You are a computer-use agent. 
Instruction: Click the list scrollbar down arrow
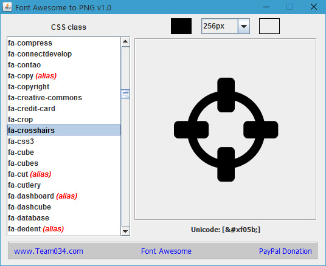click(125, 231)
